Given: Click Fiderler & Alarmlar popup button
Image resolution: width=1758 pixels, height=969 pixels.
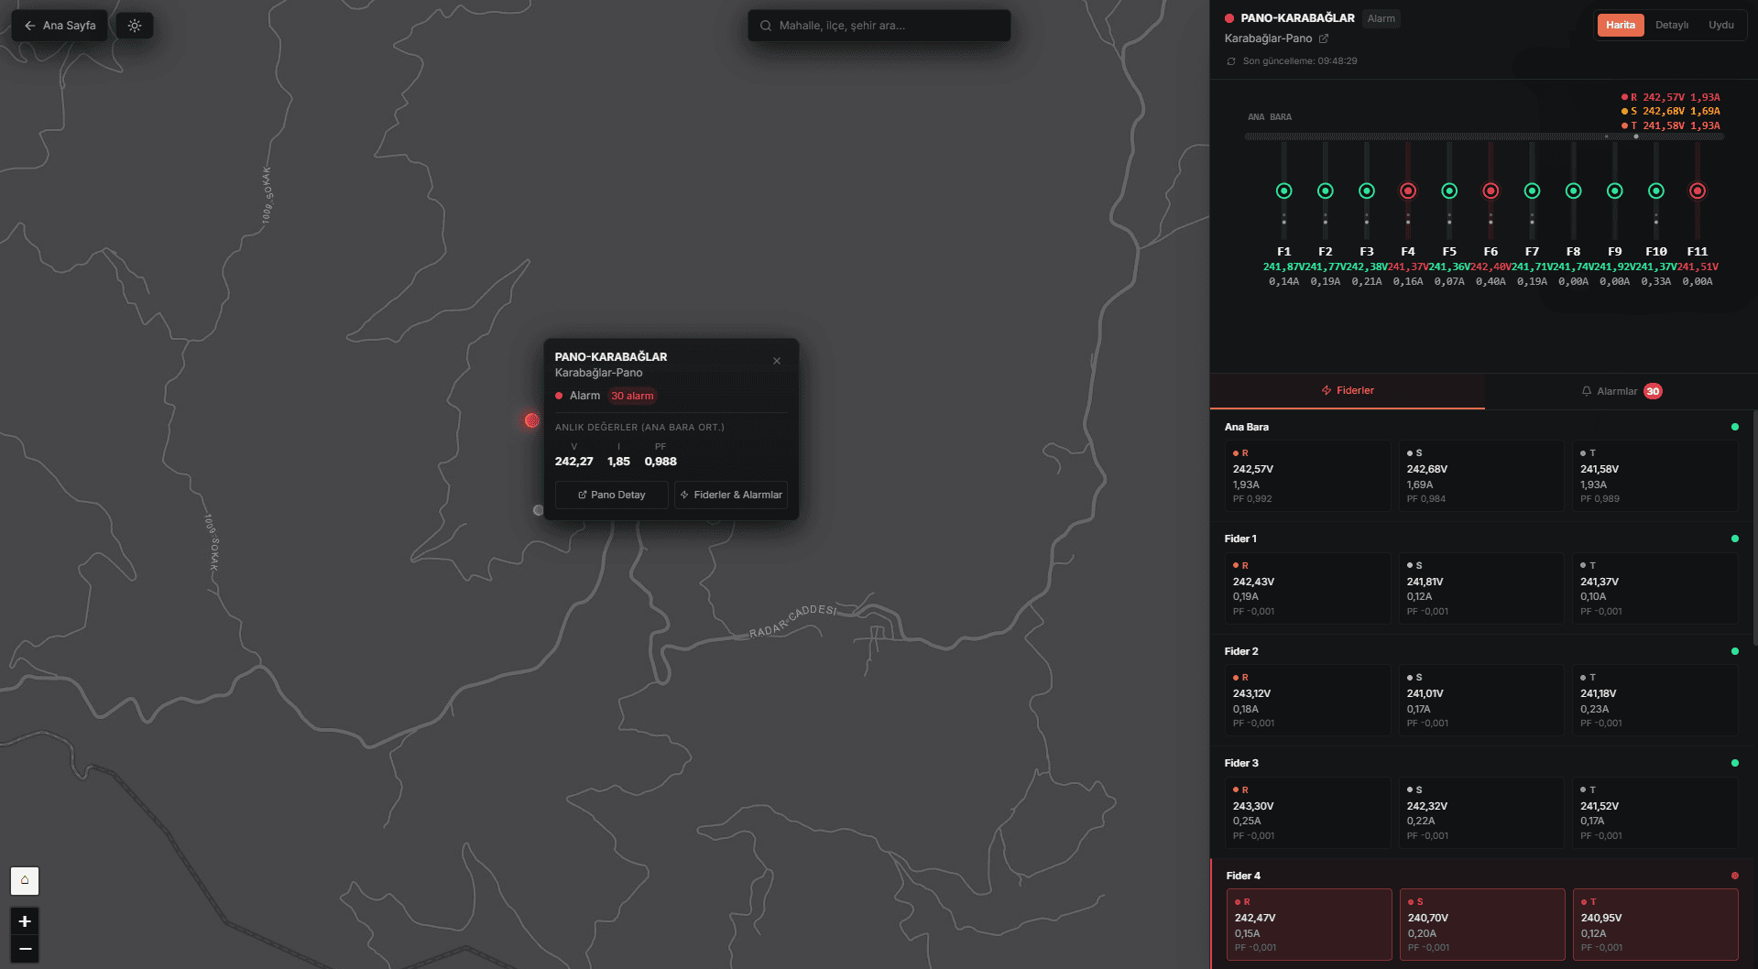Looking at the screenshot, I should [731, 495].
